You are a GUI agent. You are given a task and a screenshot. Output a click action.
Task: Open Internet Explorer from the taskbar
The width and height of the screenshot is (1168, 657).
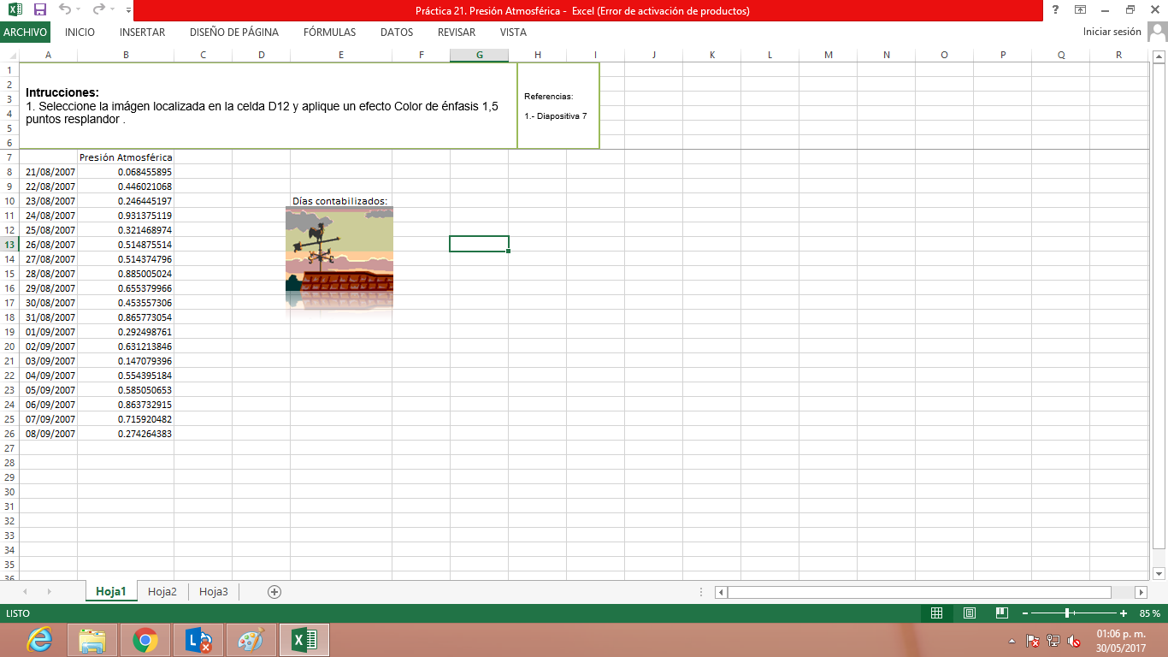click(39, 640)
